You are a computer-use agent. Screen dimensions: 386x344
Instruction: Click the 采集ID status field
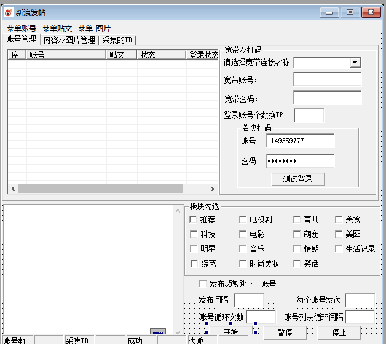(x=110, y=340)
